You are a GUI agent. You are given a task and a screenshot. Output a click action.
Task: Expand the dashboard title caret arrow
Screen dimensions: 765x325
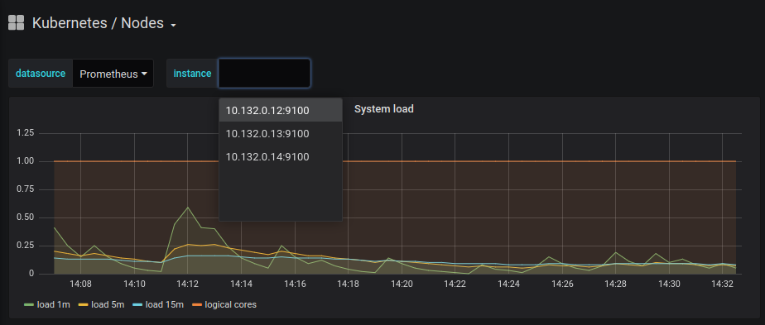pos(173,26)
